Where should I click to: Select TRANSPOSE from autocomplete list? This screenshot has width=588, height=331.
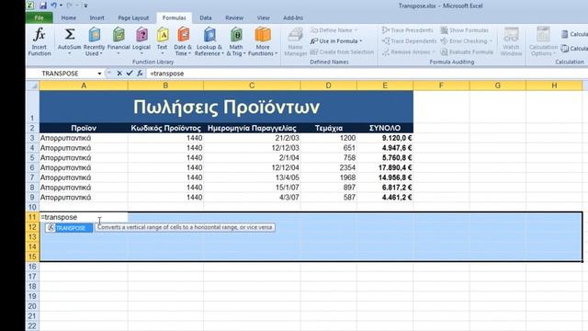tap(69, 228)
